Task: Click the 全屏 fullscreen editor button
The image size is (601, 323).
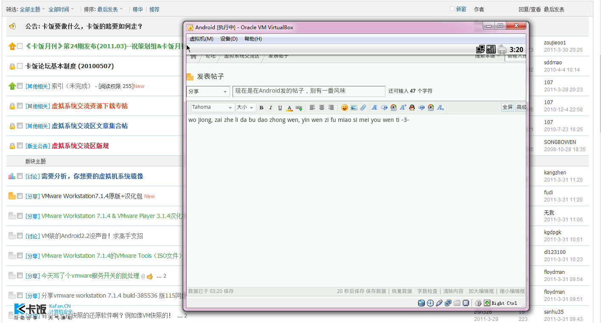Action: [508, 107]
